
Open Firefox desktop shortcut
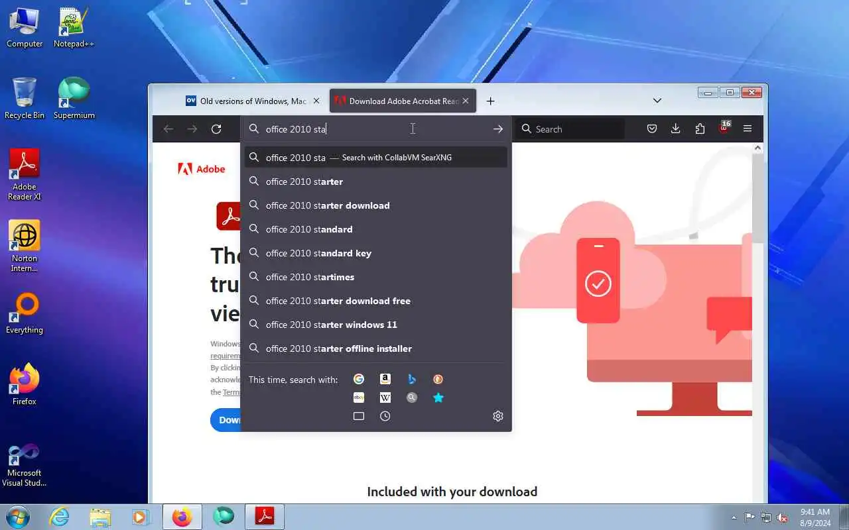(x=25, y=384)
